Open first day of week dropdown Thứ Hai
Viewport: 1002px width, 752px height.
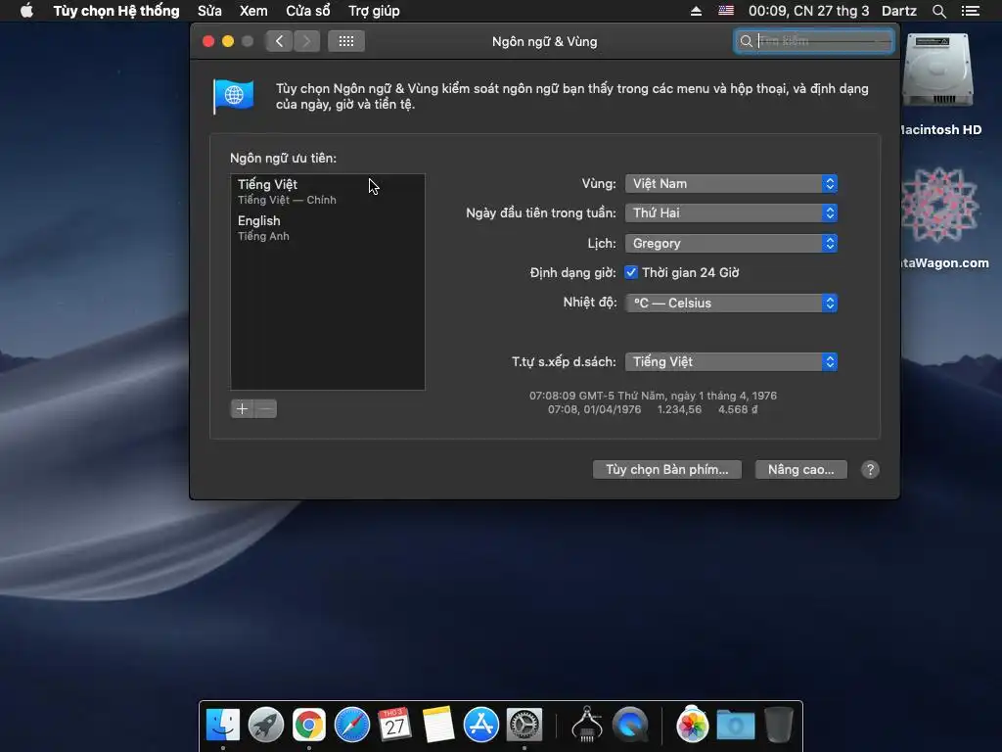pyautogui.click(x=731, y=213)
